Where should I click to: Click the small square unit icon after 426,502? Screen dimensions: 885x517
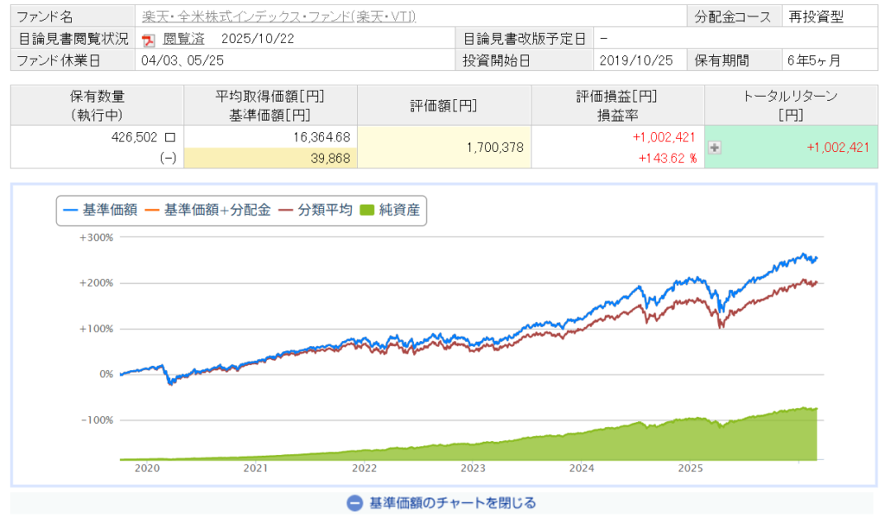click(169, 137)
